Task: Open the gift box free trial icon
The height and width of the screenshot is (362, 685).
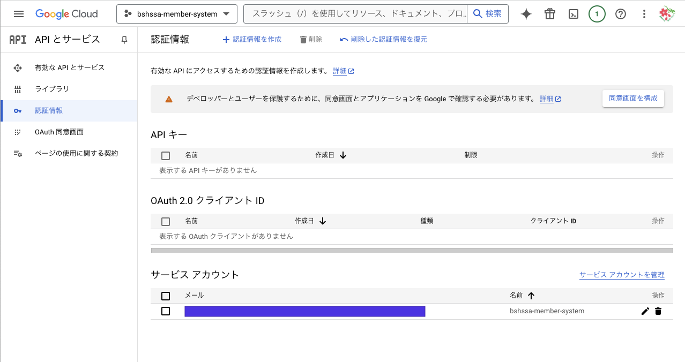Action: [549, 14]
